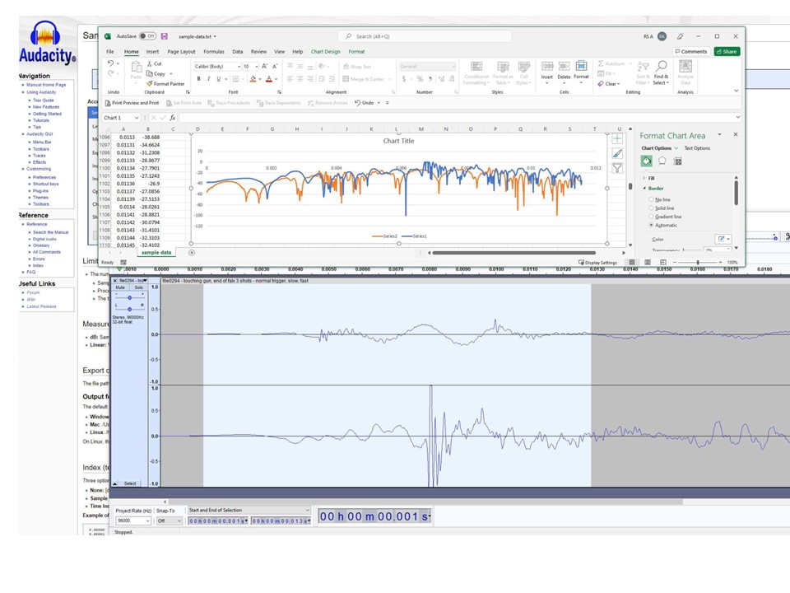Image resolution: width=790 pixels, height=593 pixels.
Task: Open the font name dropdown Calibri (Body)
Action: coord(239,67)
